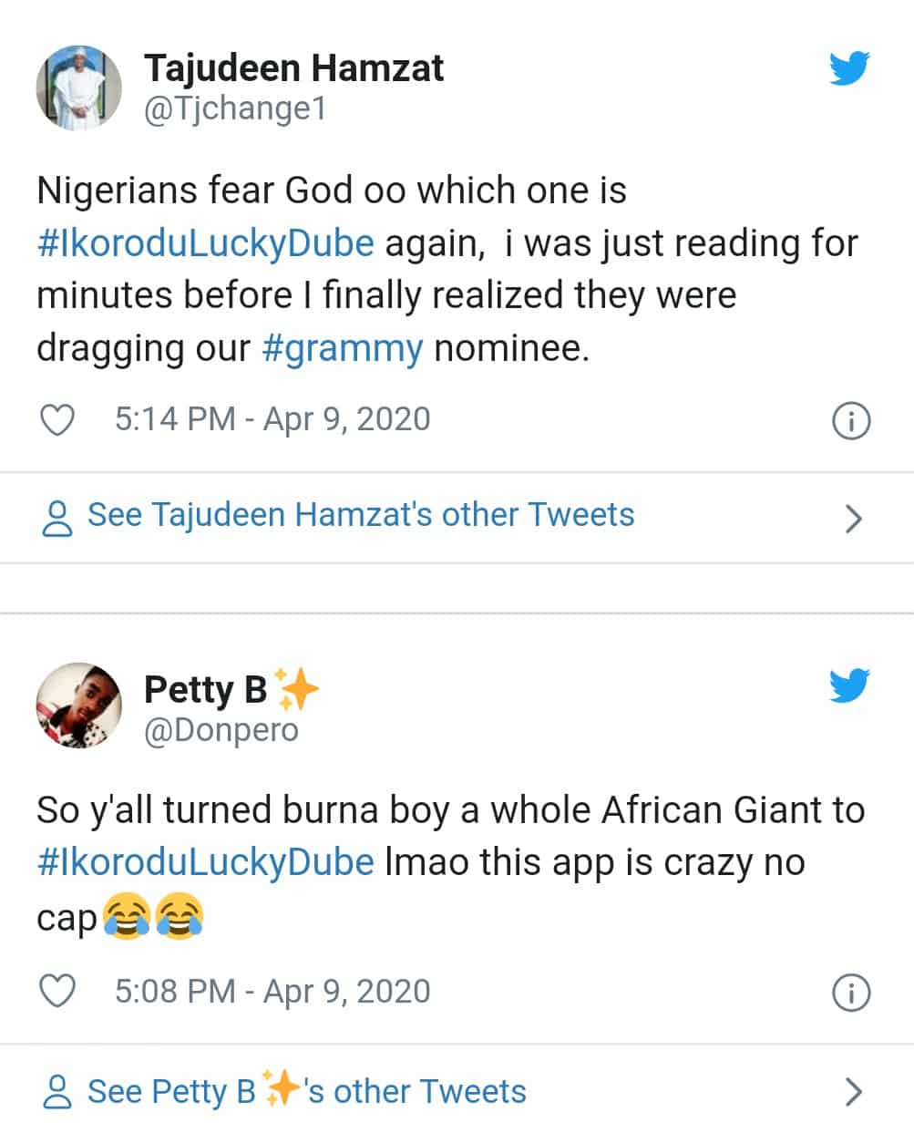This screenshot has width=914, height=1133.
Task: Like Tajudeen Hamzat's tweet with the heart
Action: pos(58,420)
